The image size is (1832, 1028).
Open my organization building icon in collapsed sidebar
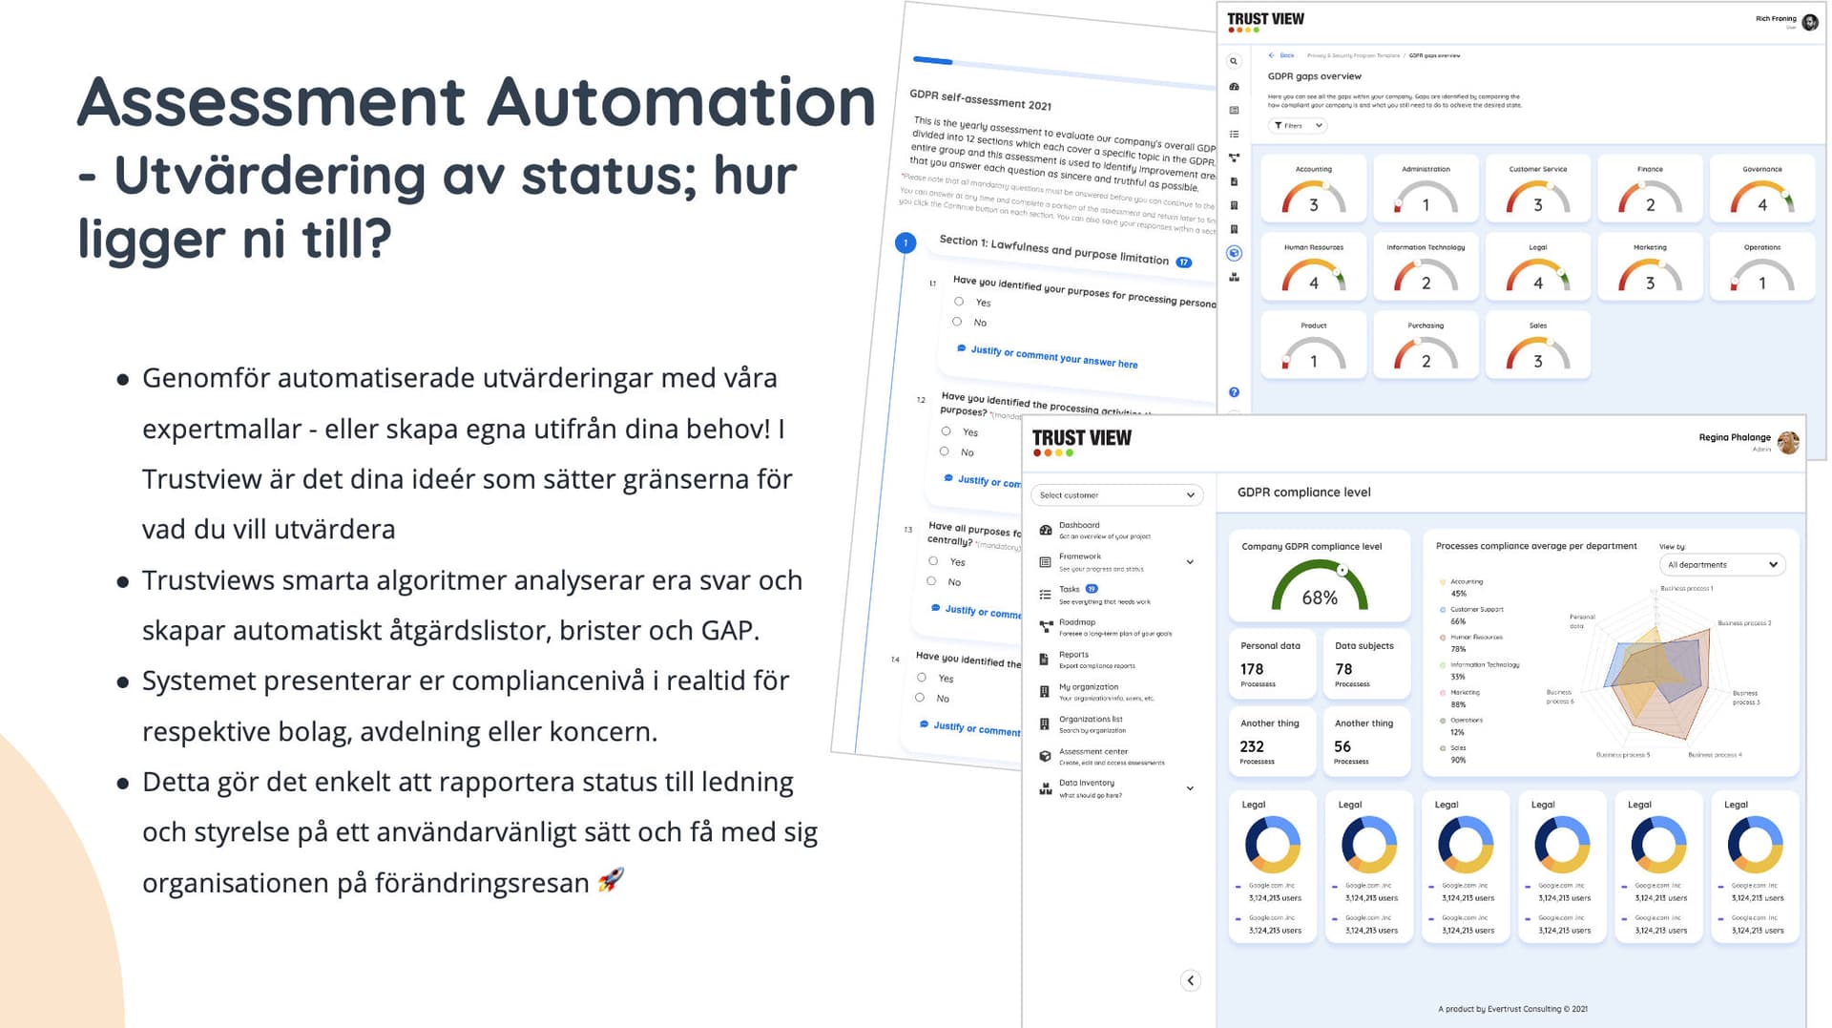pos(1234,205)
